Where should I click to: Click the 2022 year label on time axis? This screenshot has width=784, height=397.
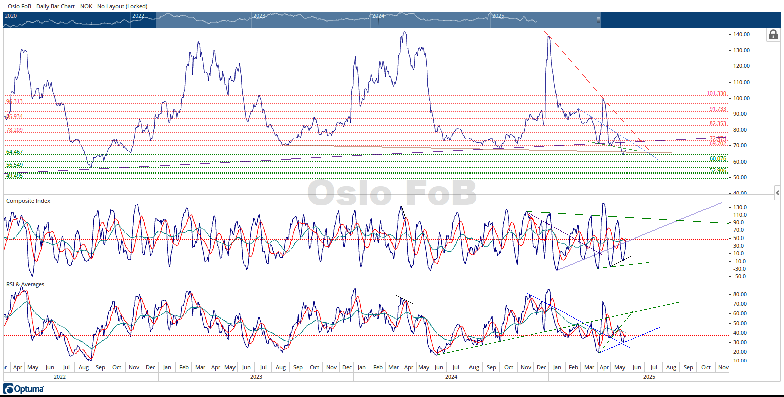click(59, 377)
